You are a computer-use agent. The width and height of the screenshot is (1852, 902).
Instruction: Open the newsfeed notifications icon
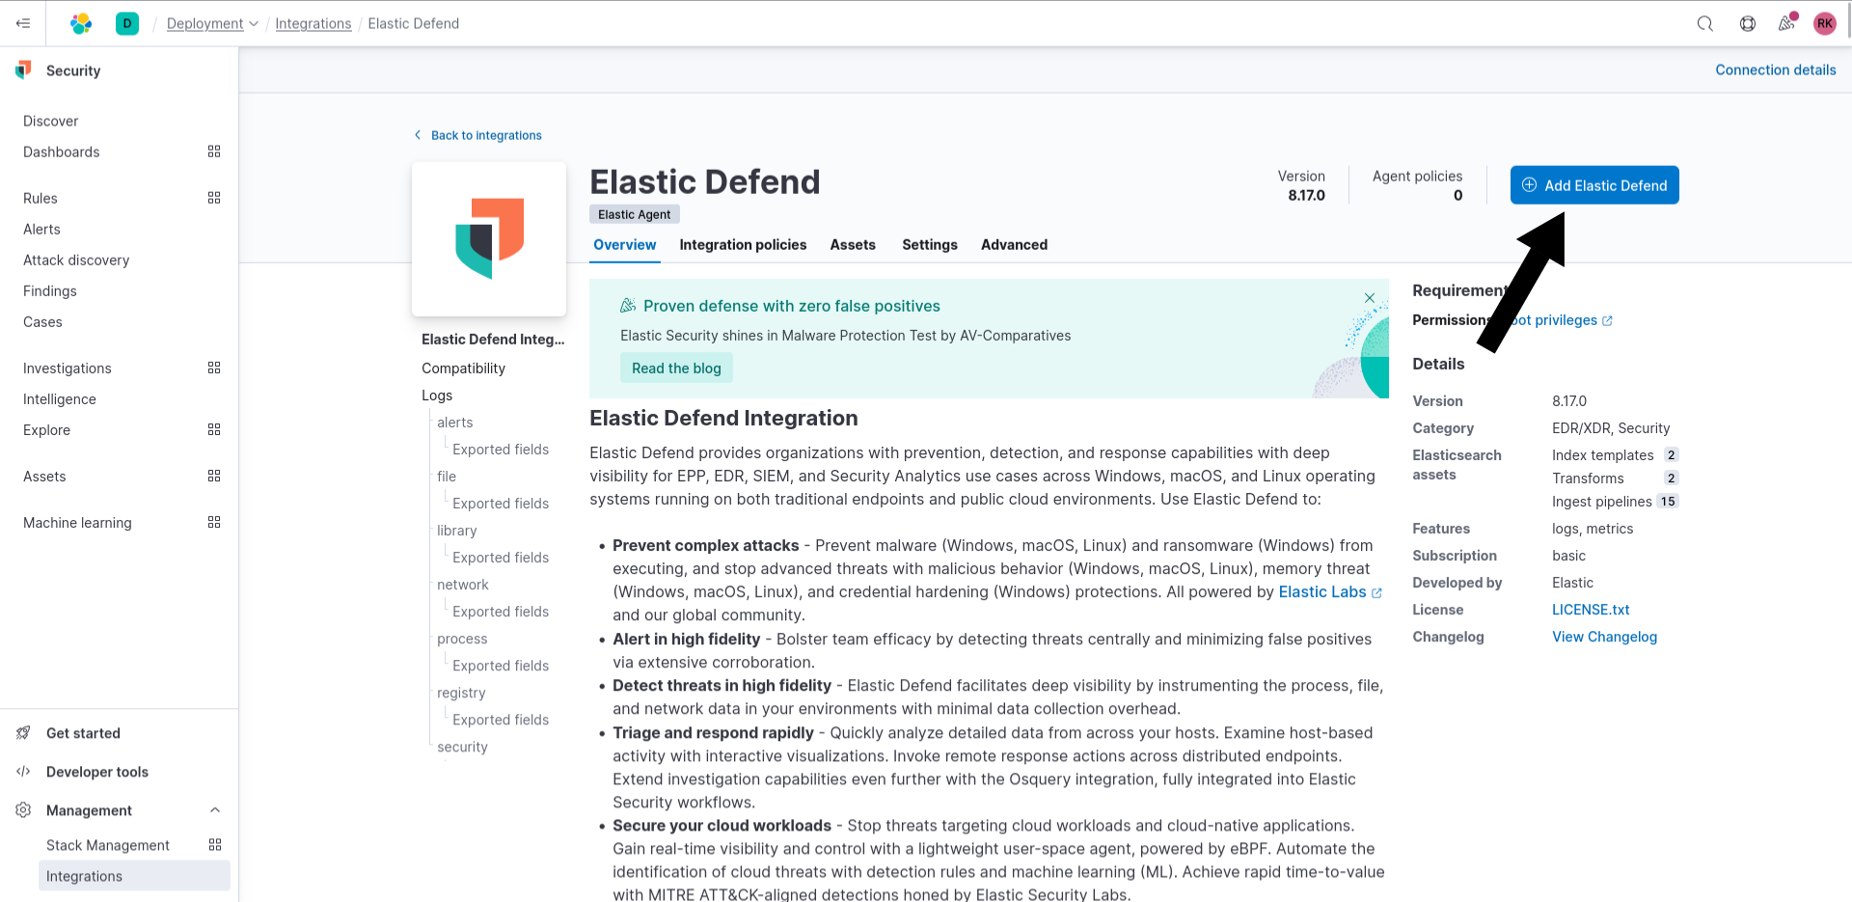pos(1787,22)
